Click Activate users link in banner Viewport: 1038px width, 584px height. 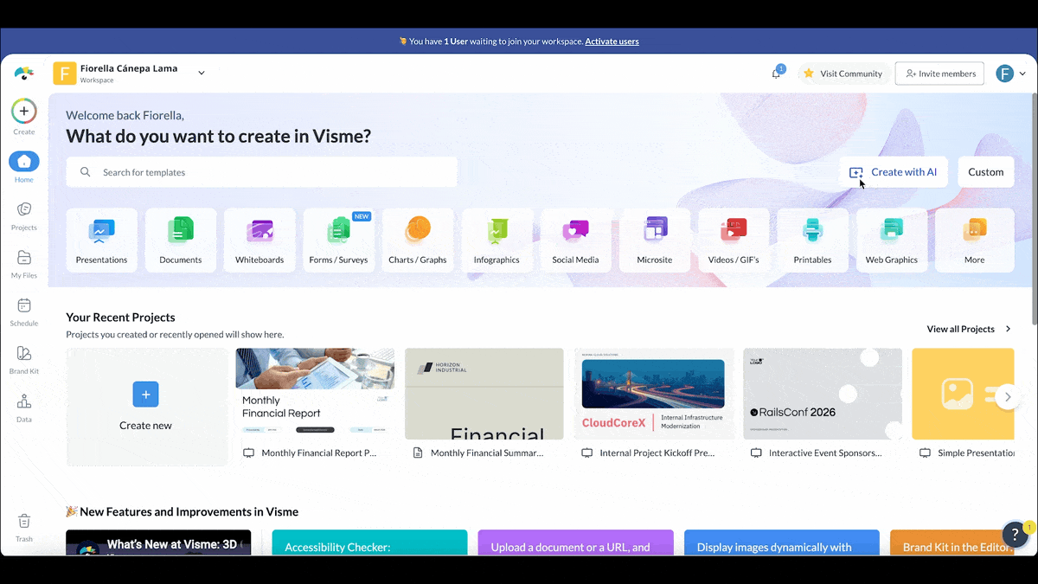(x=612, y=42)
